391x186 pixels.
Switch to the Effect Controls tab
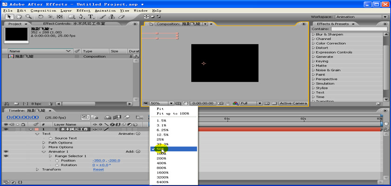[x=74, y=24]
